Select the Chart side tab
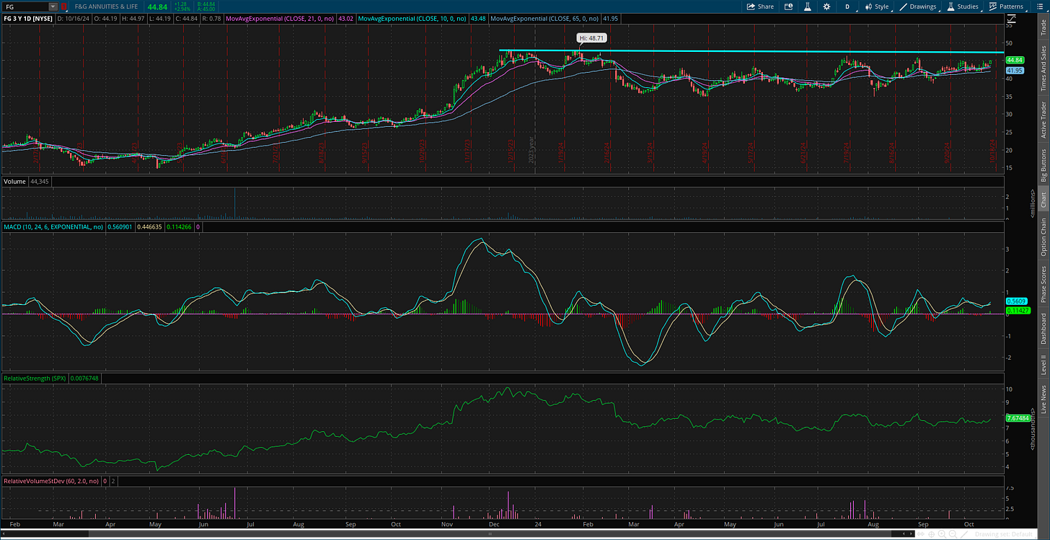Viewport: 1050px width, 540px height. click(x=1044, y=200)
